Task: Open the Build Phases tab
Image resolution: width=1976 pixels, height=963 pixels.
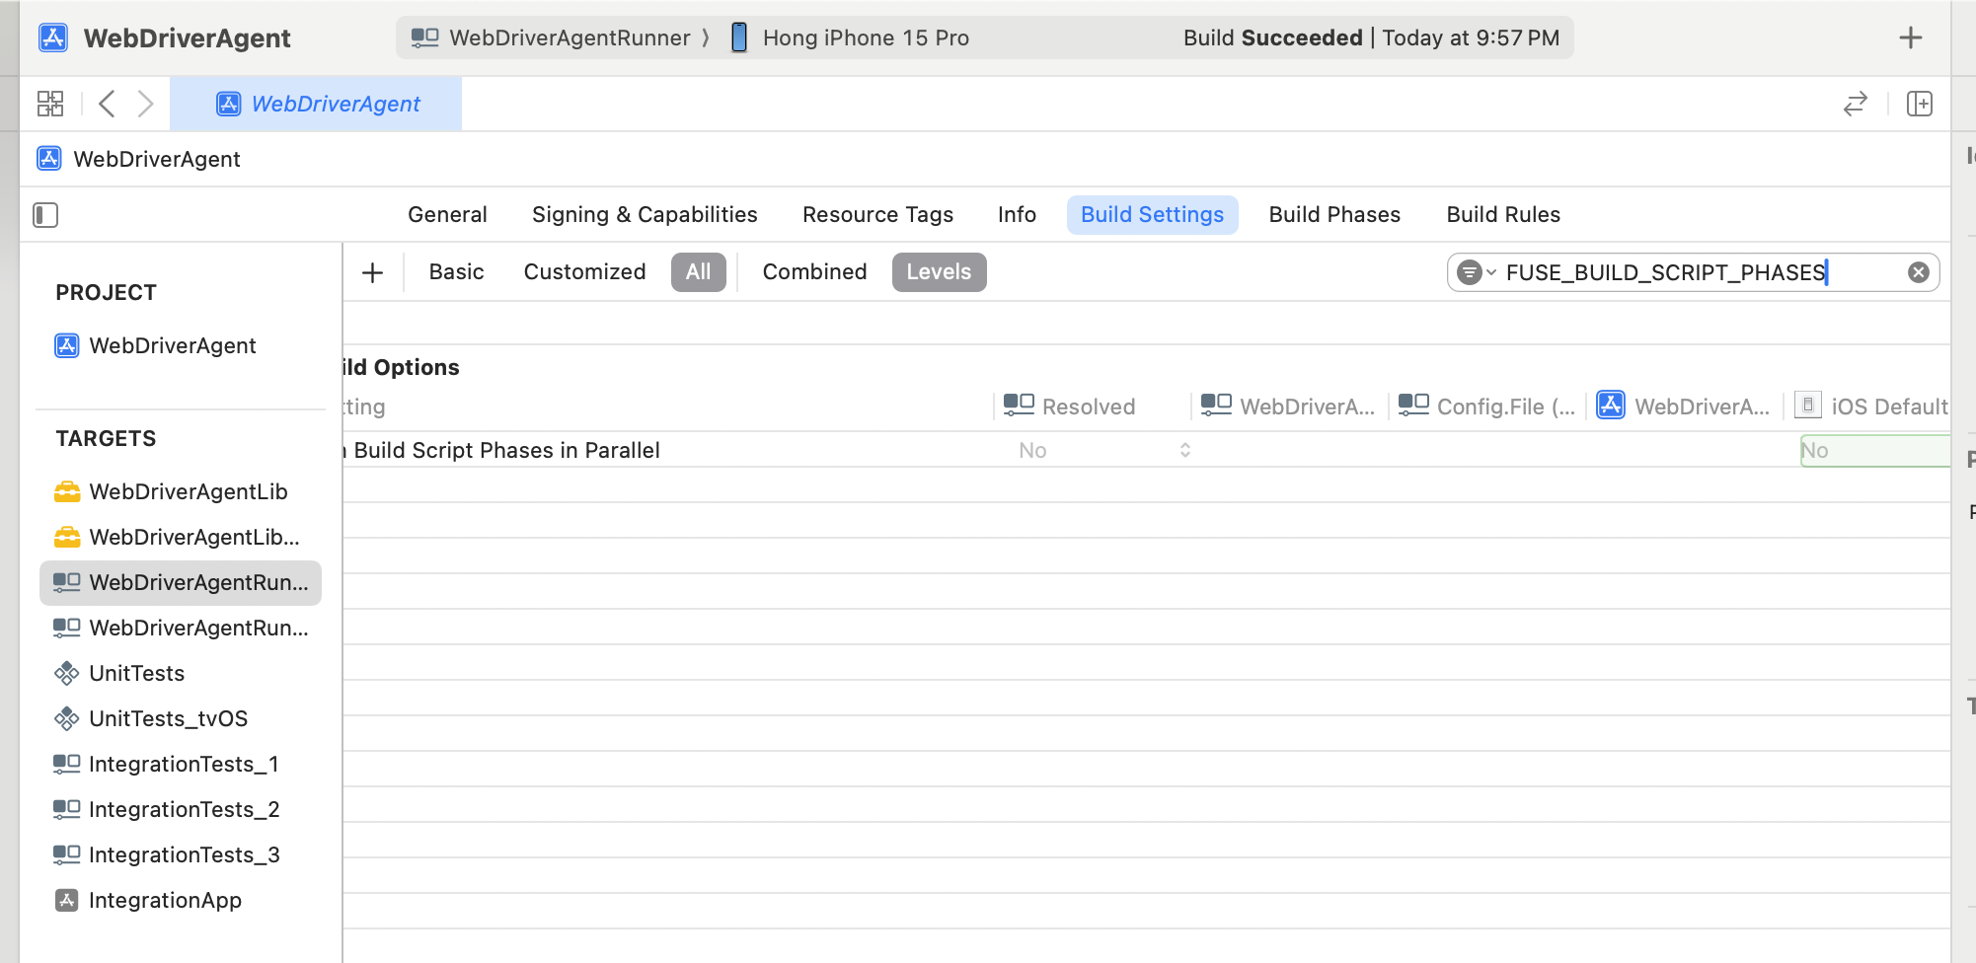Action: [x=1334, y=215]
